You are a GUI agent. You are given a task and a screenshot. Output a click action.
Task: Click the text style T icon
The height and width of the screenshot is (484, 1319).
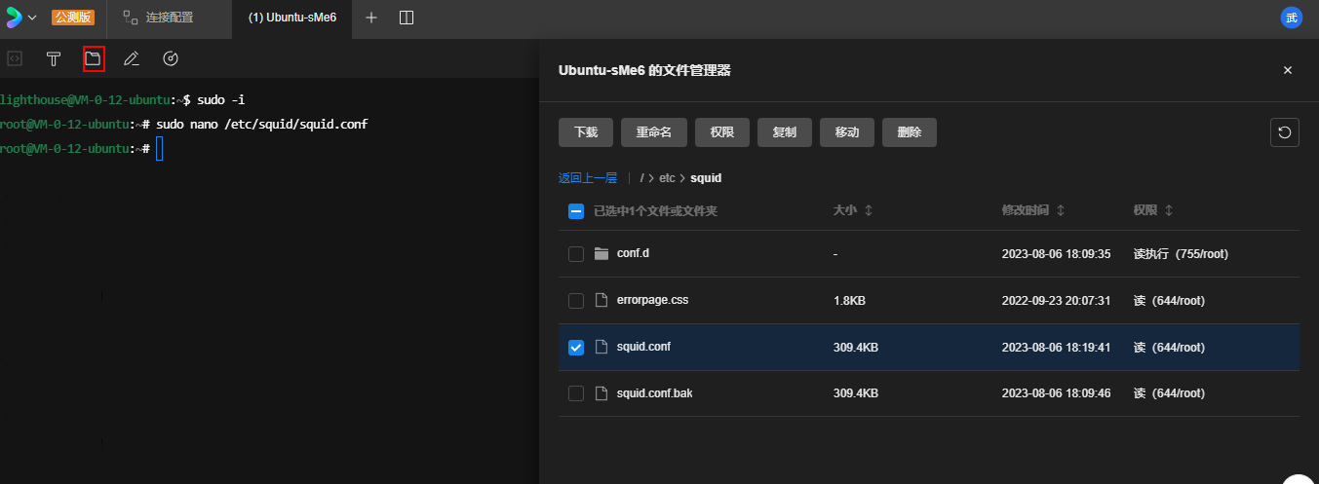click(x=54, y=59)
